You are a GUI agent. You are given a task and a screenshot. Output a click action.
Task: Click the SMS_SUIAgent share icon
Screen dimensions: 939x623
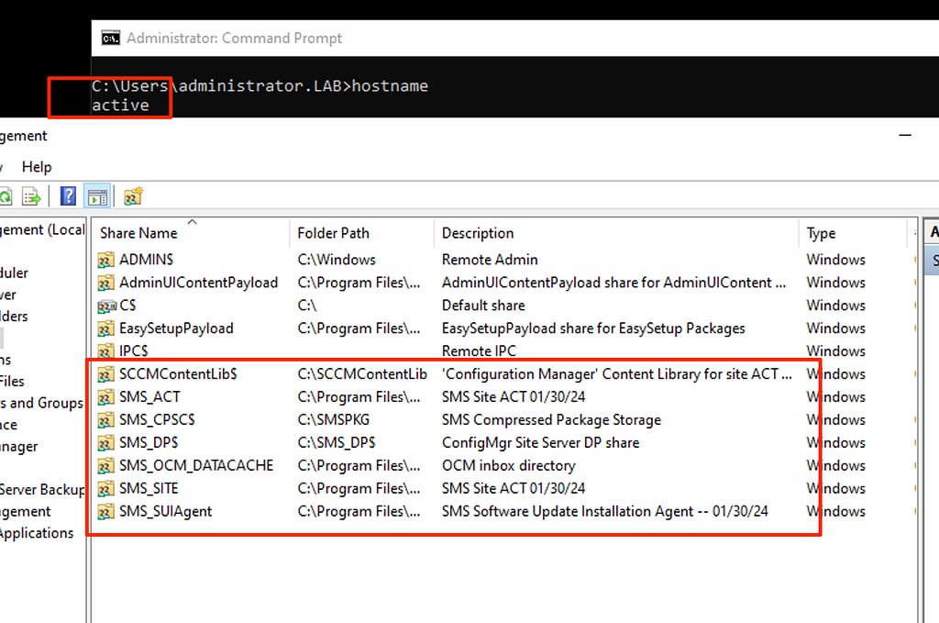click(x=106, y=512)
